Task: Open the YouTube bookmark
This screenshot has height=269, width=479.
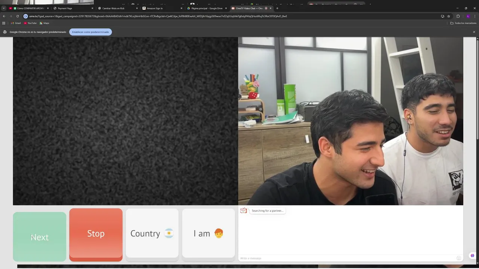Action: click(x=30, y=23)
